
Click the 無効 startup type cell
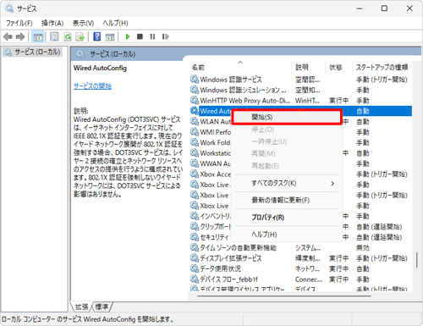(x=363, y=248)
